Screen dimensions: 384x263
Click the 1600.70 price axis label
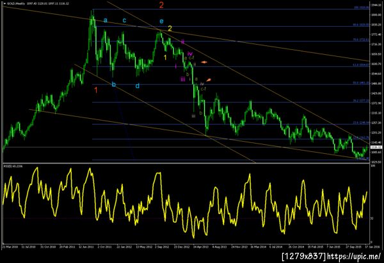click(x=376, y=64)
